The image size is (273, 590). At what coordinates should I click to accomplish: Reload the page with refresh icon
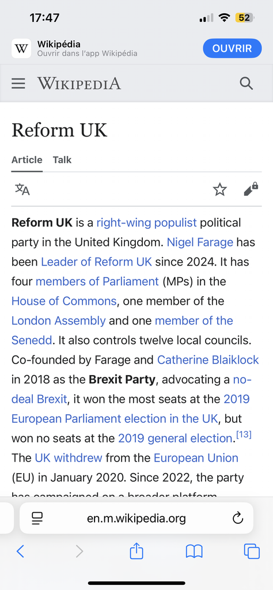point(238,519)
